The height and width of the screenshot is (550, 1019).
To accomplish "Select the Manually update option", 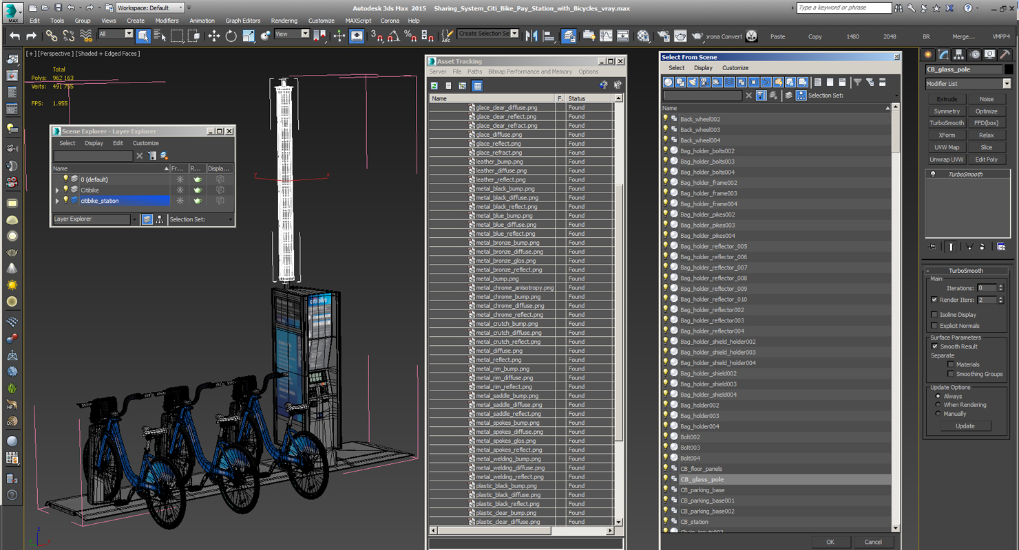I will 938,414.
